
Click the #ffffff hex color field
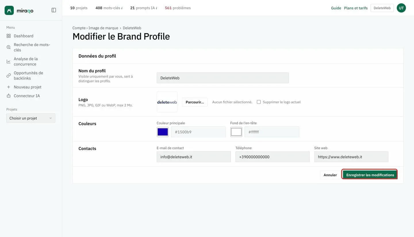pos(272,132)
